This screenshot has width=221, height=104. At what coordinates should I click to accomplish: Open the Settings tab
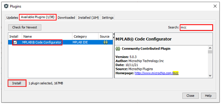click(107, 18)
